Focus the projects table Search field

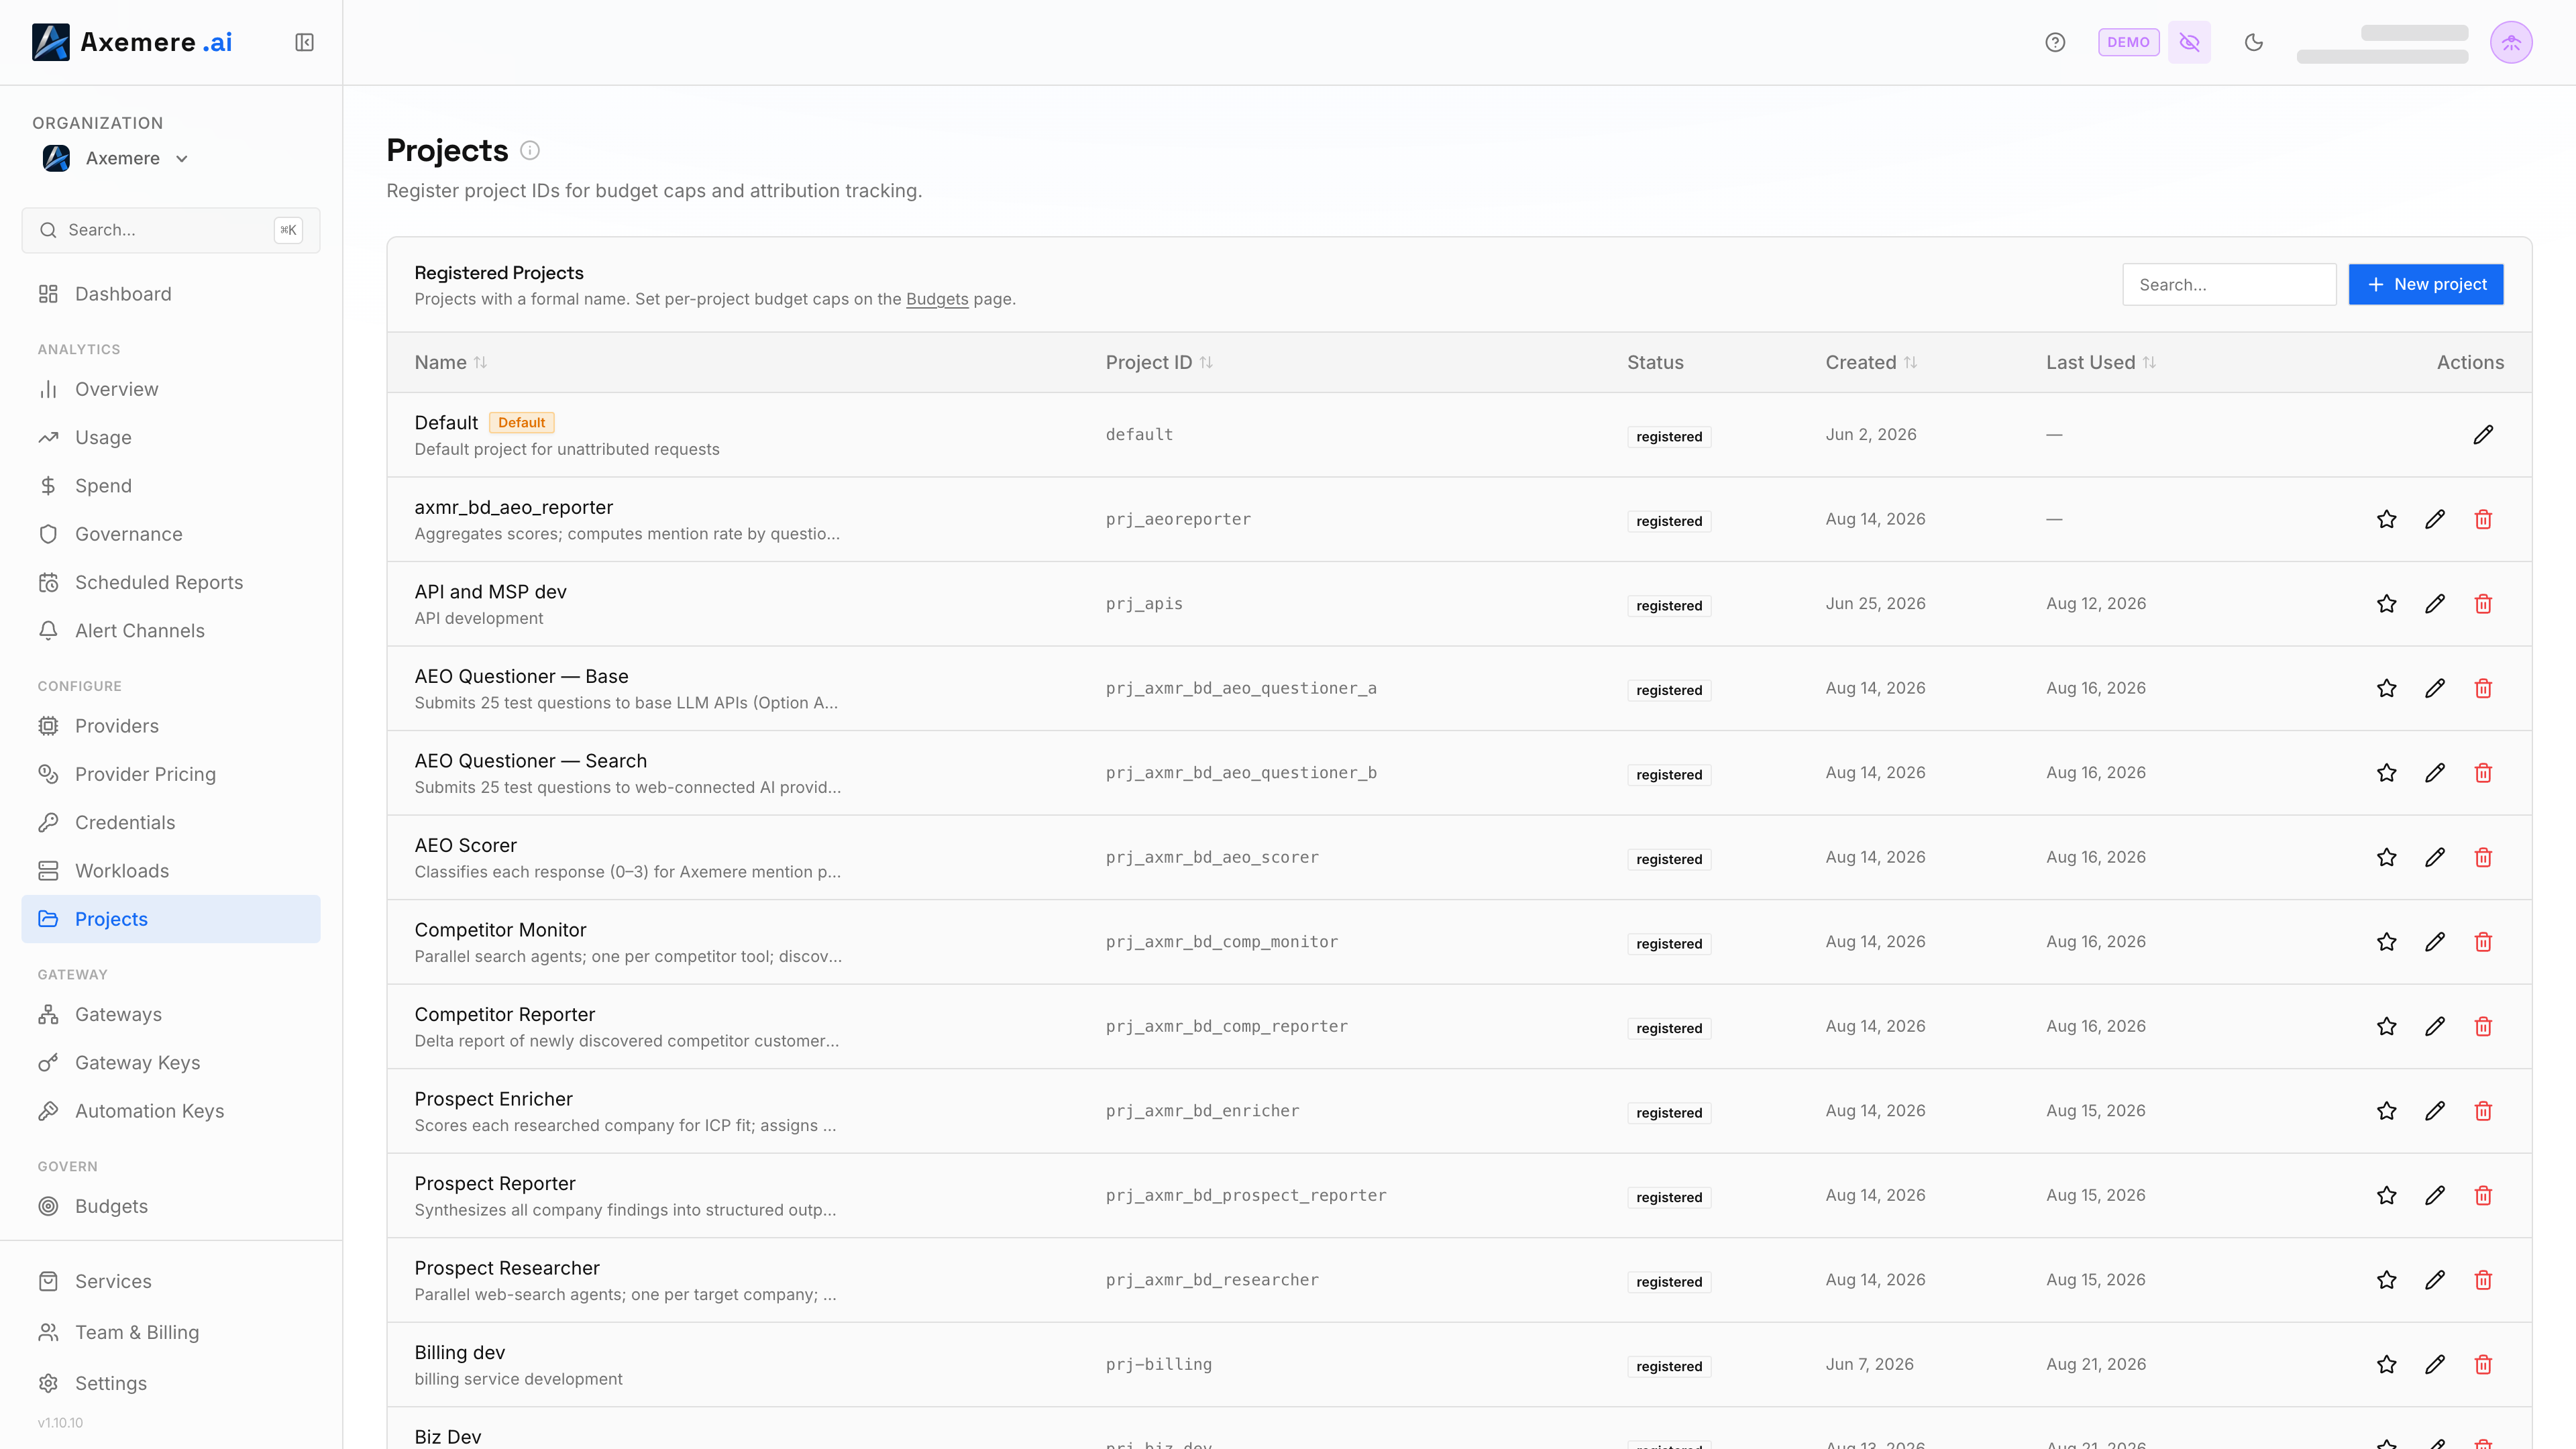click(x=2229, y=285)
